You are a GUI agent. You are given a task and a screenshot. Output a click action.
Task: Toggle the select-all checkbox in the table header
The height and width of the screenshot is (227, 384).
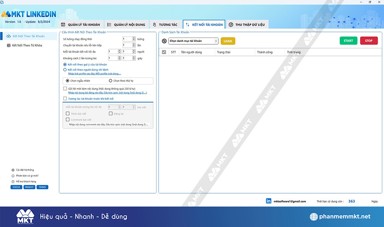(164, 52)
